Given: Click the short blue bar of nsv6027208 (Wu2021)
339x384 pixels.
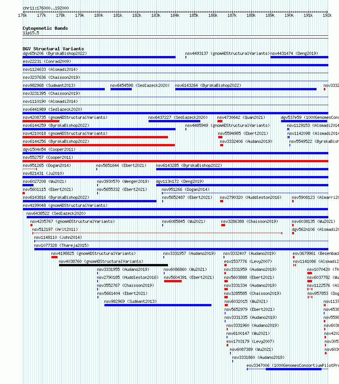Looking at the screenshot, I should (28, 185).
